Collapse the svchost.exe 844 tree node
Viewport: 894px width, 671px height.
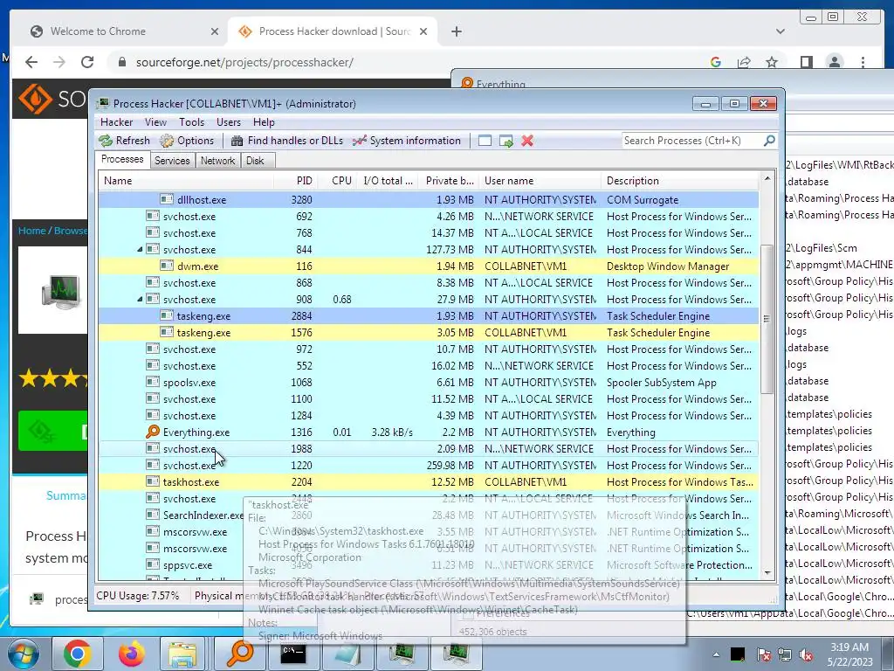[x=141, y=250]
